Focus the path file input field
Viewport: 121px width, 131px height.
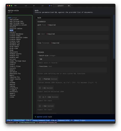pos(73,29)
